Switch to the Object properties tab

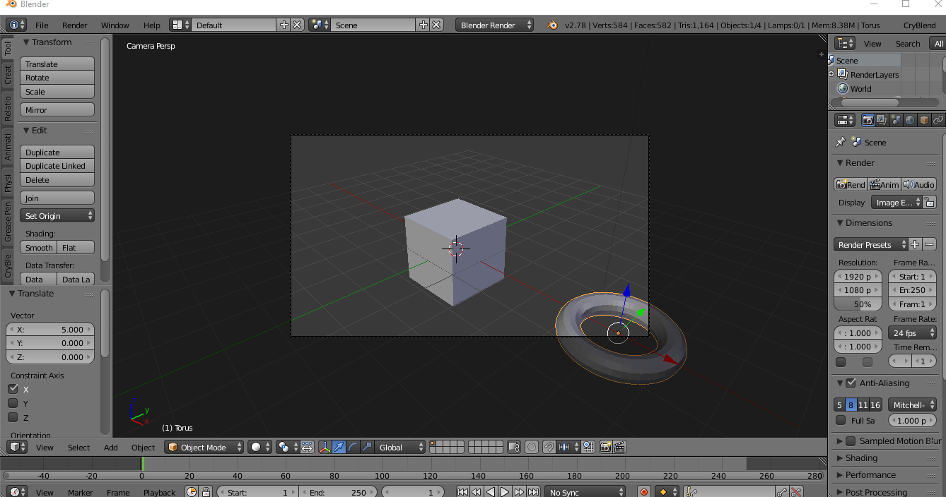(924, 119)
